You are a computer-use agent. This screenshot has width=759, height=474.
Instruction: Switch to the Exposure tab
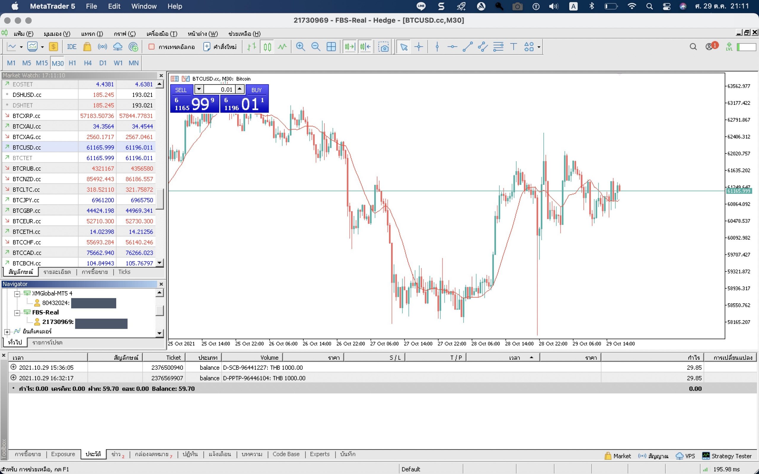[63, 454]
